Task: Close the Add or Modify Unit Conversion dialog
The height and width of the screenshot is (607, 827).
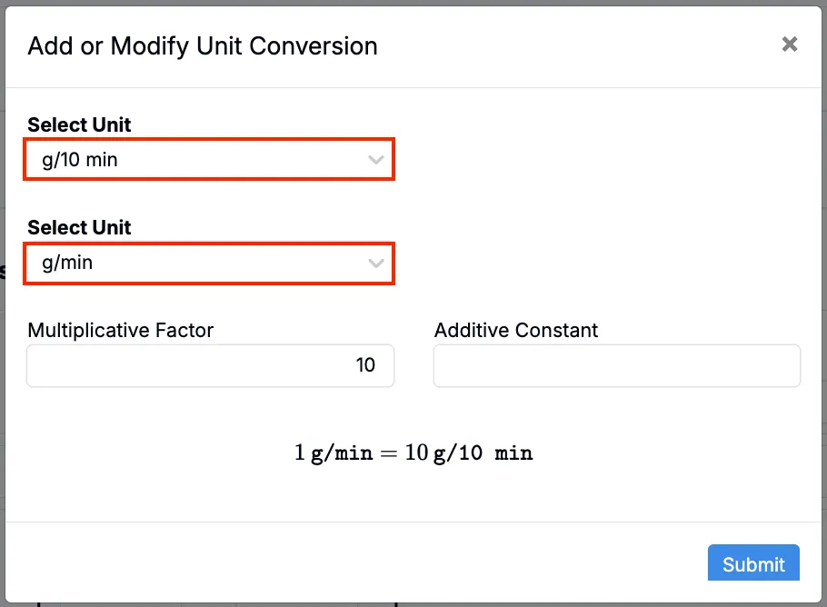Action: [790, 45]
